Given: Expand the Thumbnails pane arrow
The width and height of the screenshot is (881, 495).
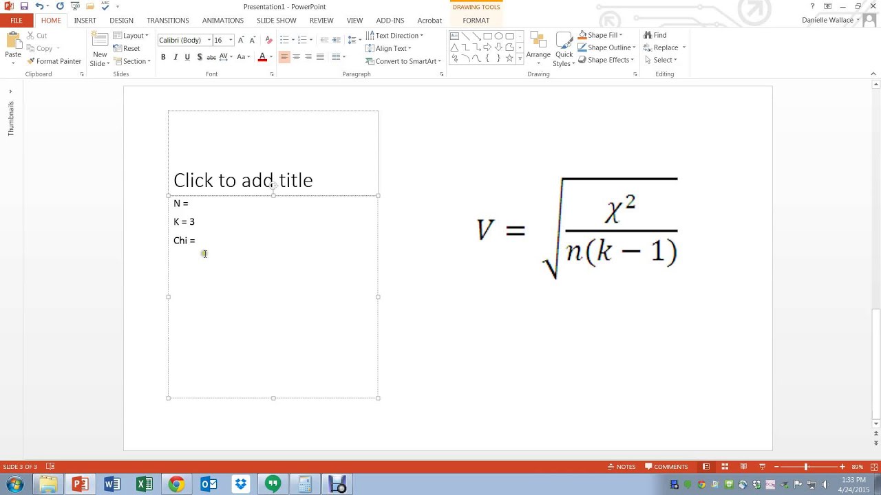Looking at the screenshot, I should (x=10, y=91).
